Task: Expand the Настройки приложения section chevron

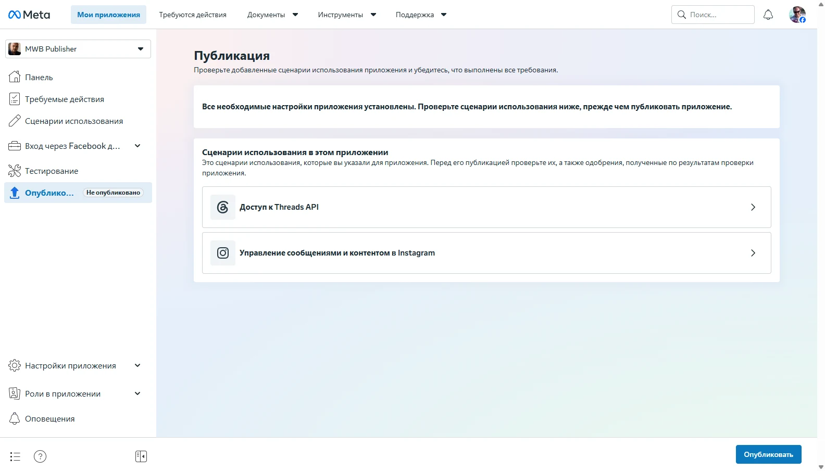Action: pos(137,365)
